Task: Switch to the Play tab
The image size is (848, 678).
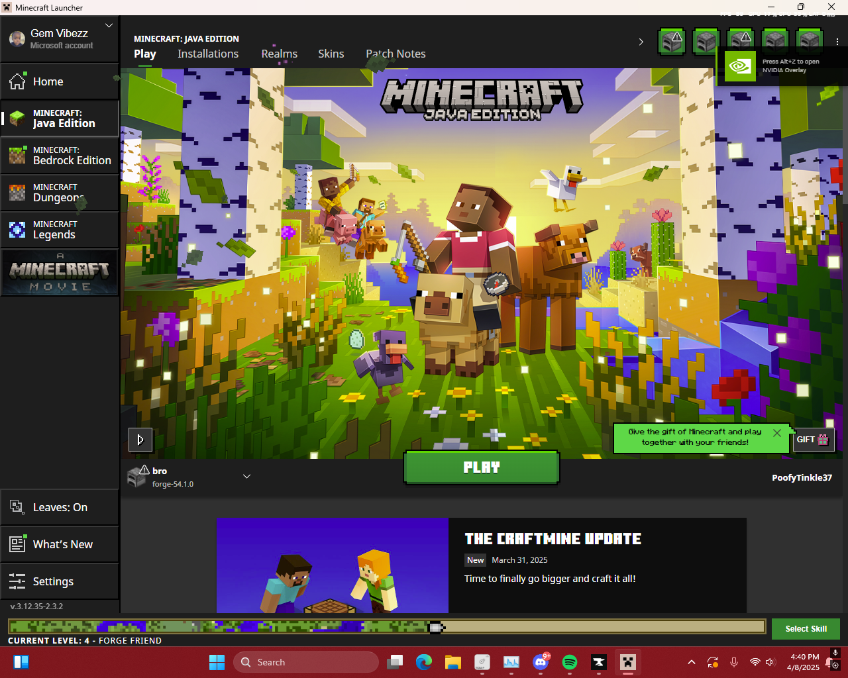Action: click(x=145, y=54)
